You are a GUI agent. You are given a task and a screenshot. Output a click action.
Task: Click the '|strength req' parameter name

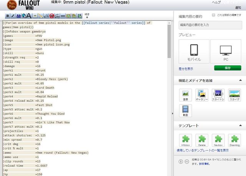[x=14, y=57]
